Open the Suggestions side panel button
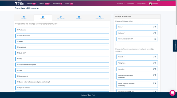 pos(175,46)
